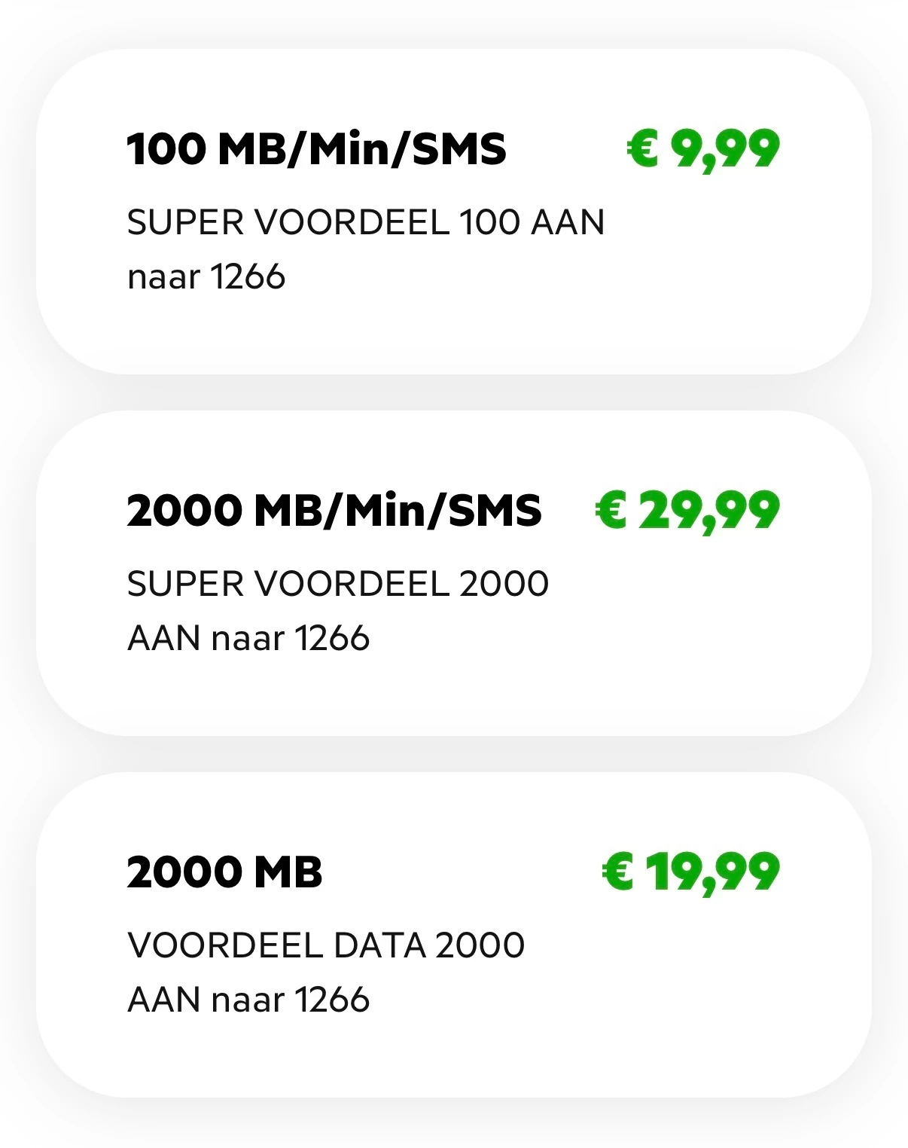
Task: Open the 100 MB/Min/SMS bundle card
Action: click(454, 212)
